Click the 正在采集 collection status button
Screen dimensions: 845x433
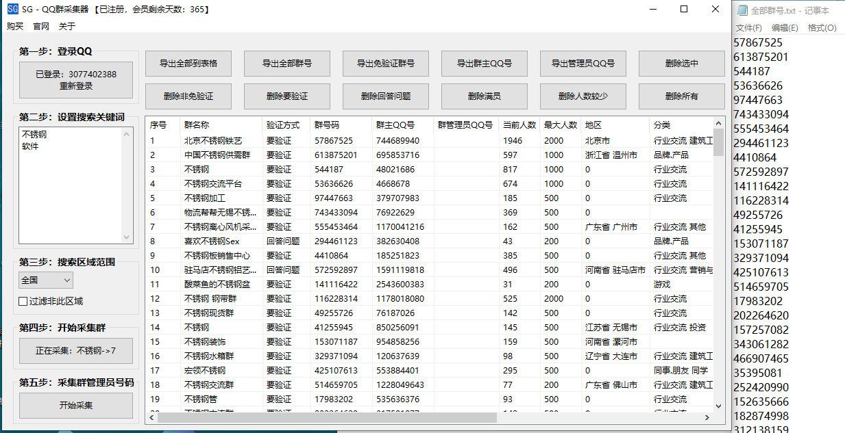tap(76, 351)
